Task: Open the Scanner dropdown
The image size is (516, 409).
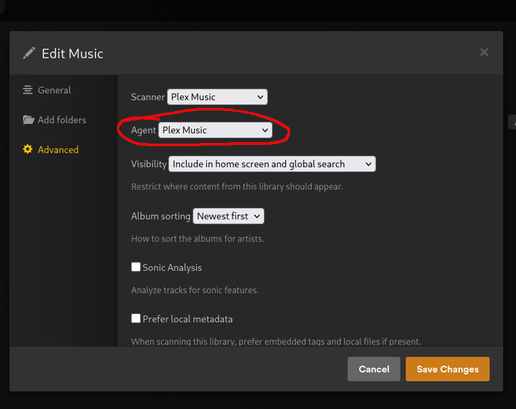Action: (x=217, y=97)
